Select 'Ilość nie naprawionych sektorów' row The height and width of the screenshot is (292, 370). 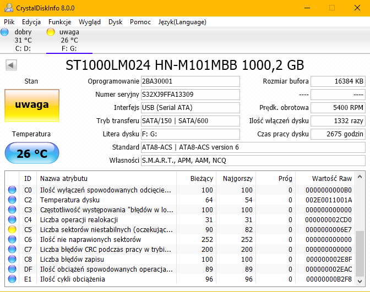[x=180, y=239]
